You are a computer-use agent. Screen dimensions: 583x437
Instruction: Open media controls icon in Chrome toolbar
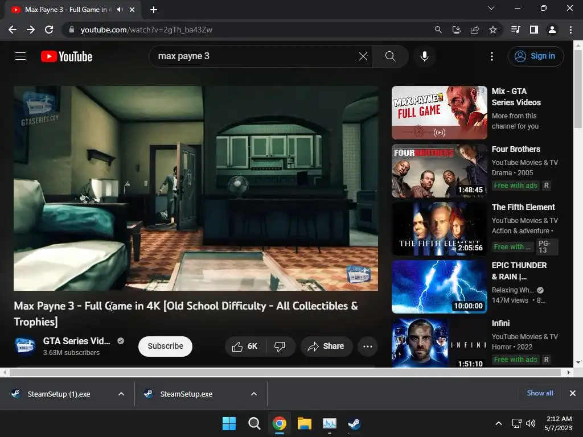[x=515, y=30]
